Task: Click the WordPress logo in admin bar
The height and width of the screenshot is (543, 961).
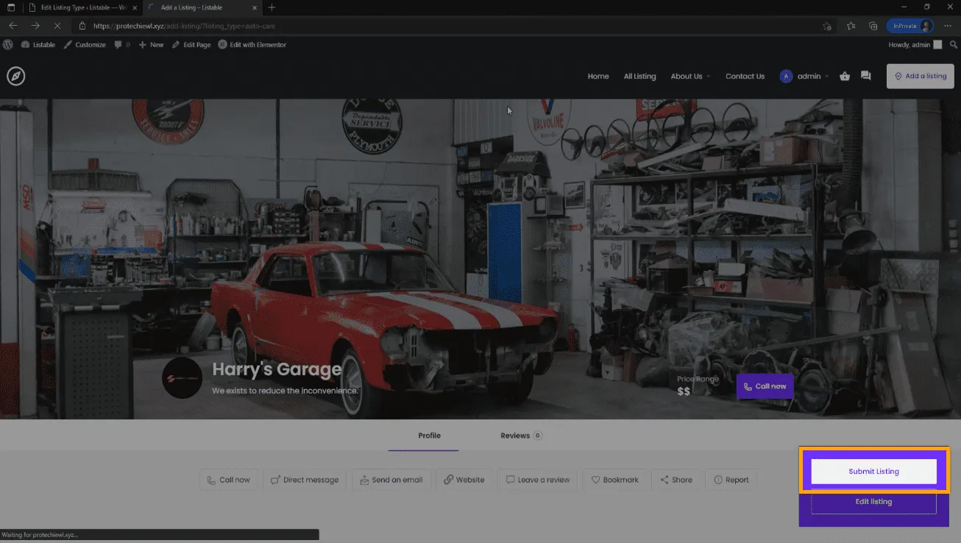Action: pos(8,45)
